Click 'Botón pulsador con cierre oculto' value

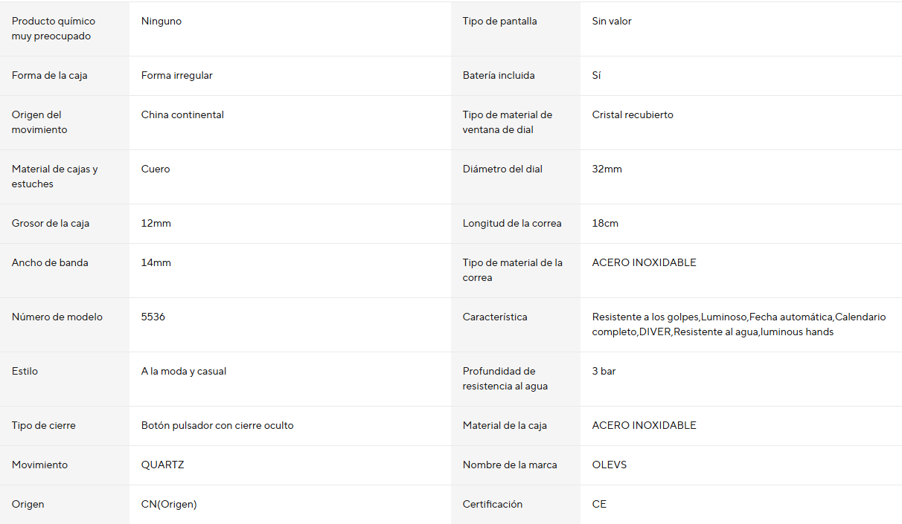(x=217, y=425)
